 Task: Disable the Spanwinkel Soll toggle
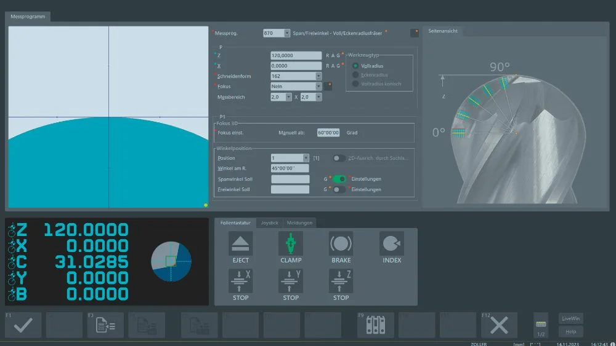coord(339,179)
